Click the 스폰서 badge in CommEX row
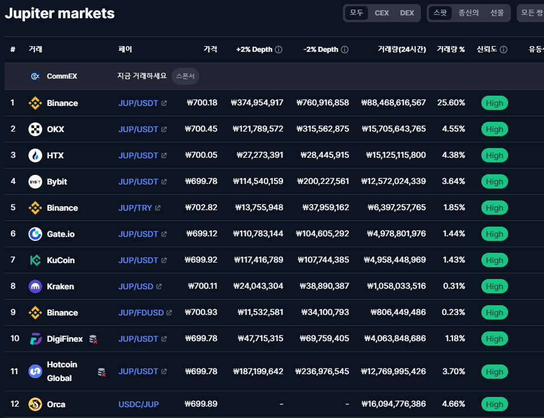The height and width of the screenshot is (418, 544). (185, 76)
